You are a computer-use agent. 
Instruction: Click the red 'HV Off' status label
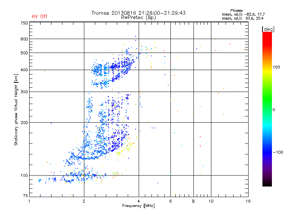pos(39,16)
